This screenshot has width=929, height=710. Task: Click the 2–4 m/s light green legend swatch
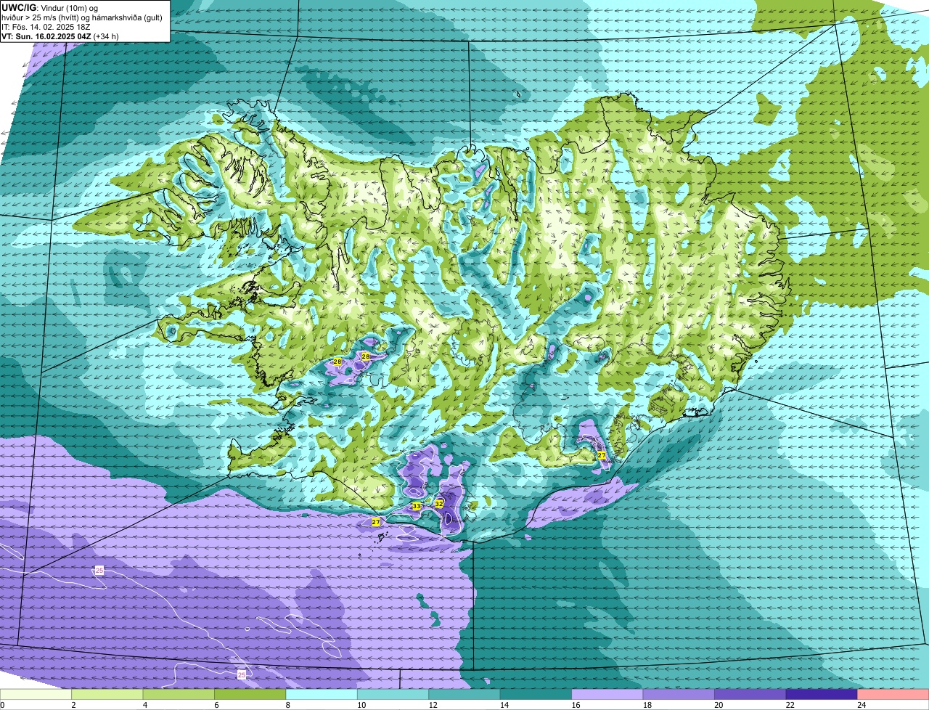tap(107, 695)
